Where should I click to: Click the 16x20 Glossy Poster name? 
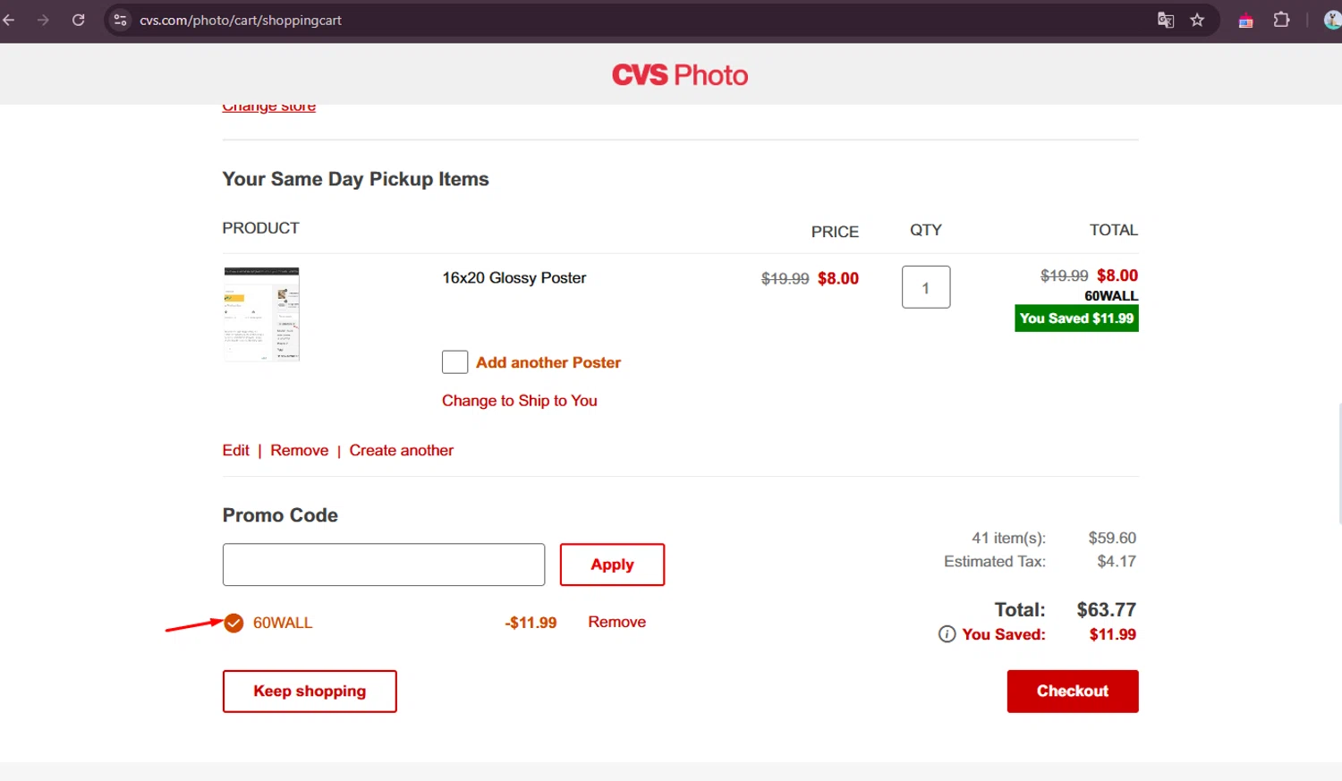(x=514, y=278)
